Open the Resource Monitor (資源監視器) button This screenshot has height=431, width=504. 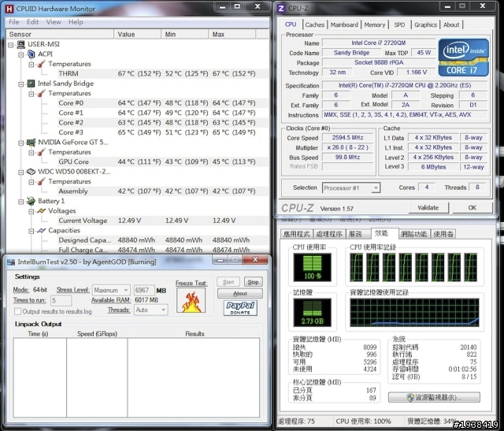point(434,397)
